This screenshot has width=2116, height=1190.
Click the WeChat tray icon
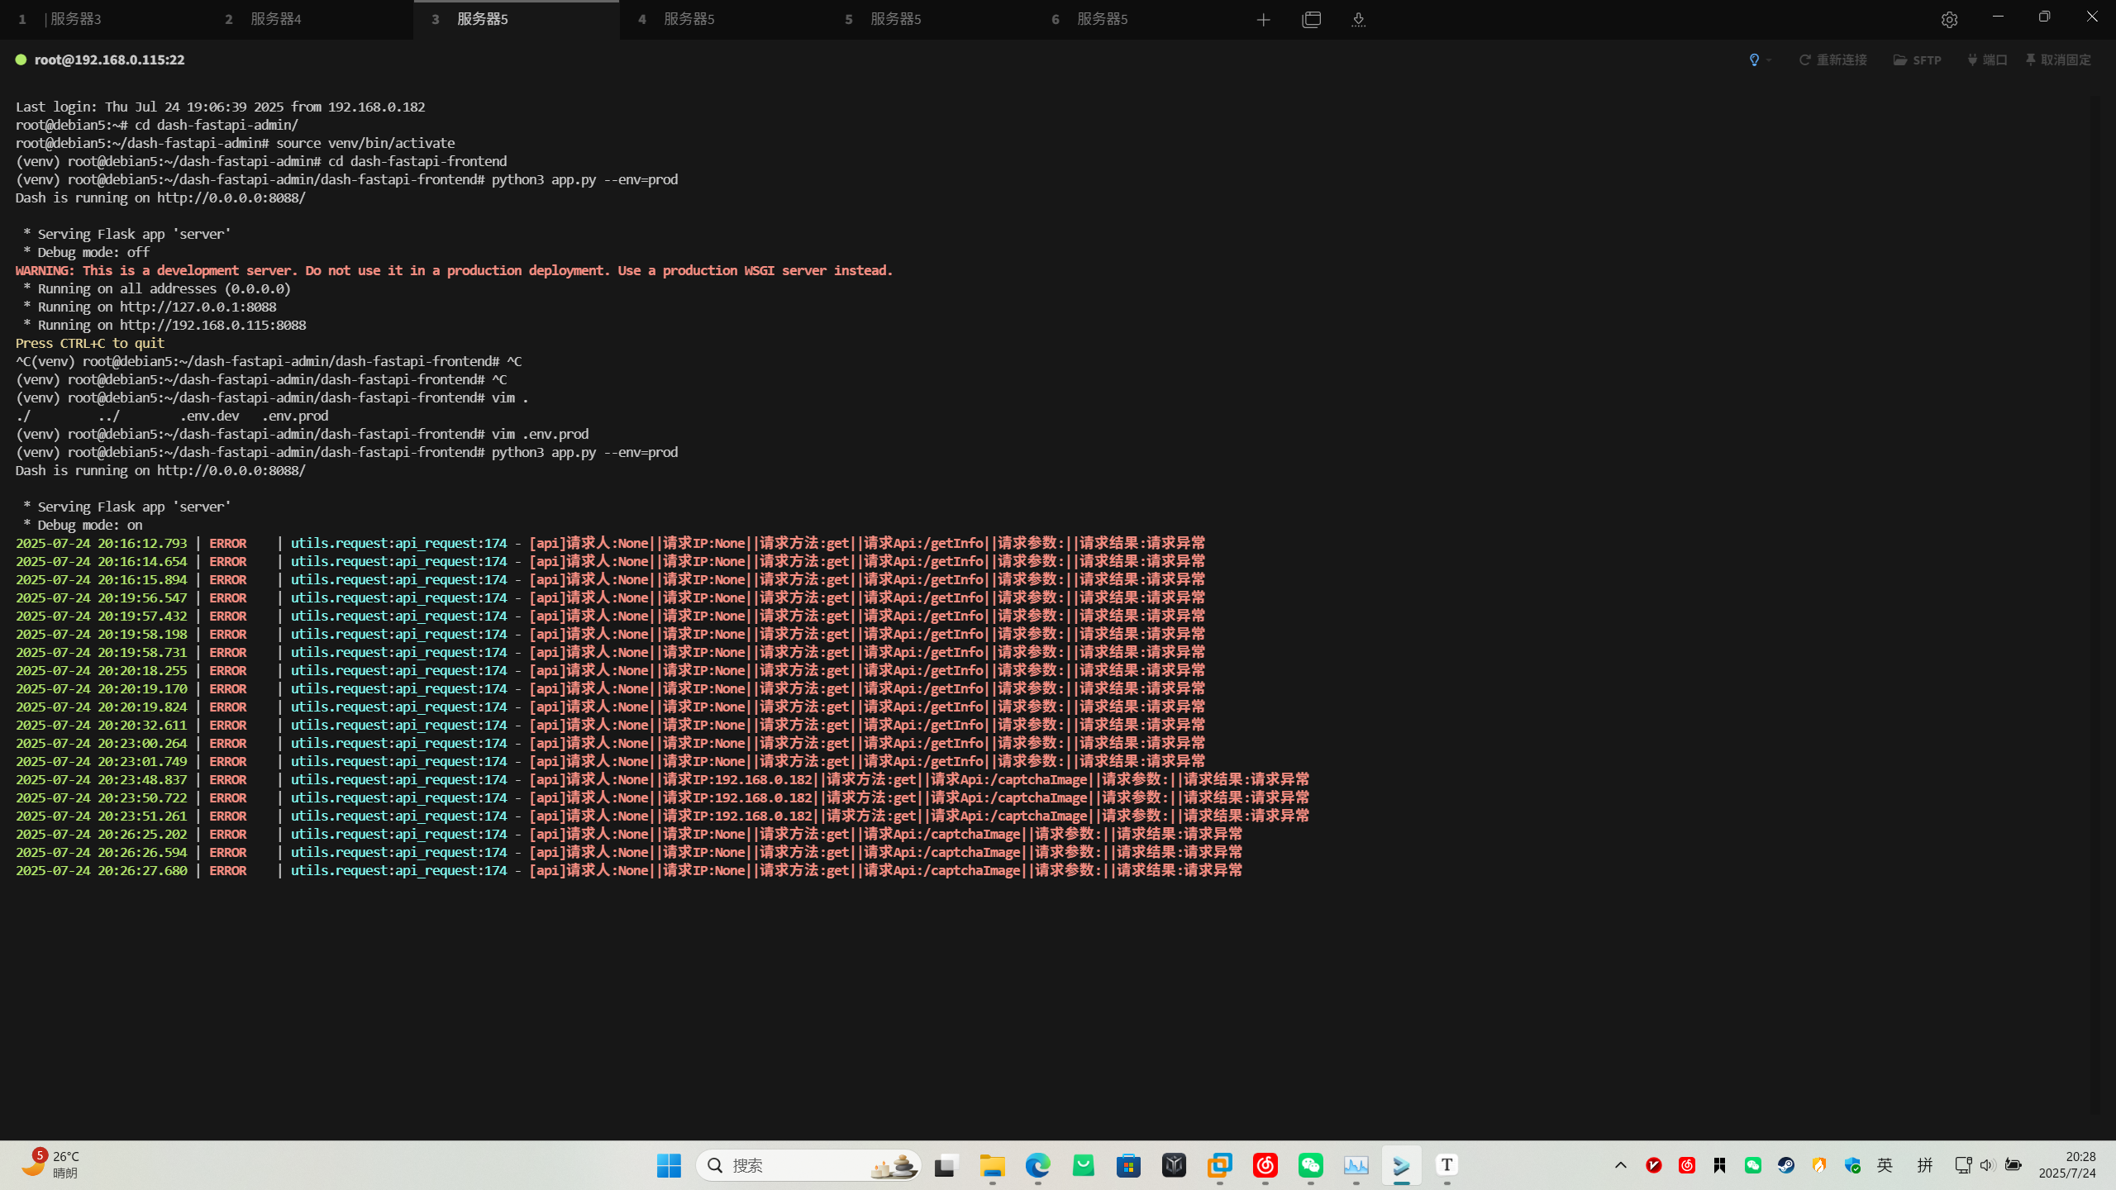pyautogui.click(x=1752, y=1165)
